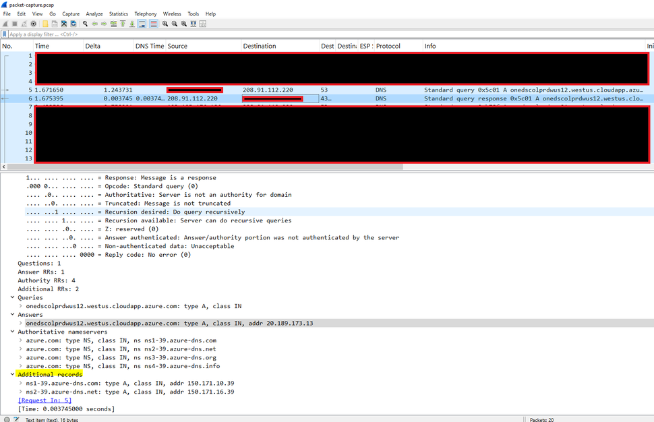654x422 pixels.
Task: Open the Capture menu
Action: point(71,13)
